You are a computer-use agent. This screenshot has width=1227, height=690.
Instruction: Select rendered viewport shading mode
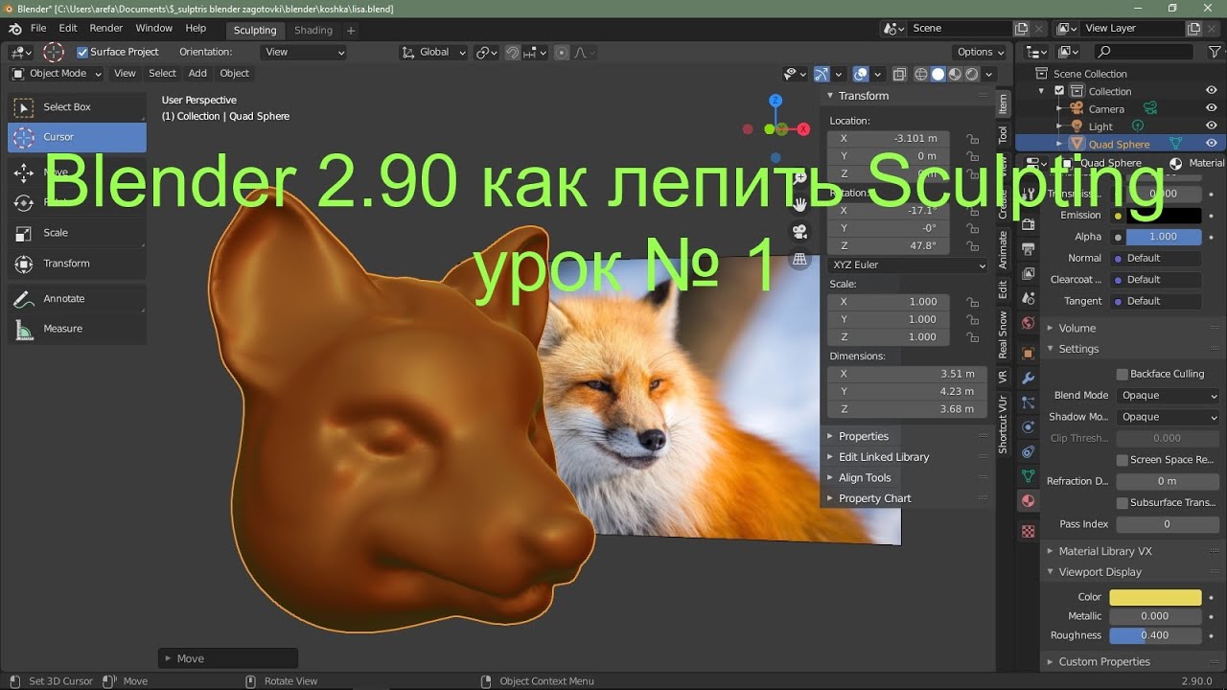tap(972, 74)
